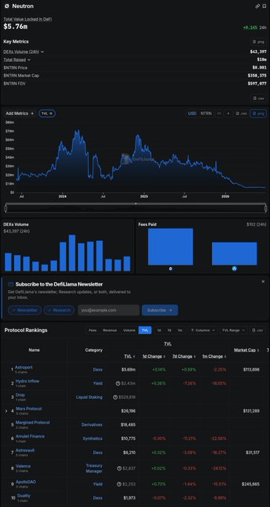Screen dimensions: 270x507
Task: Switch chart denomination to USD
Action: click(192, 113)
